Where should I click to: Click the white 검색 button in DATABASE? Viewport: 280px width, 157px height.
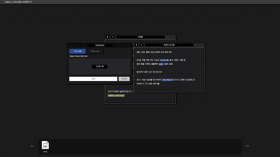pyautogui.click(x=93, y=79)
